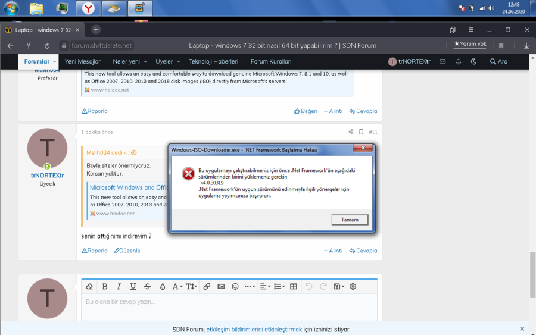
Task: Close the .NET Framework error dialog
Action: pyautogui.click(x=363, y=148)
